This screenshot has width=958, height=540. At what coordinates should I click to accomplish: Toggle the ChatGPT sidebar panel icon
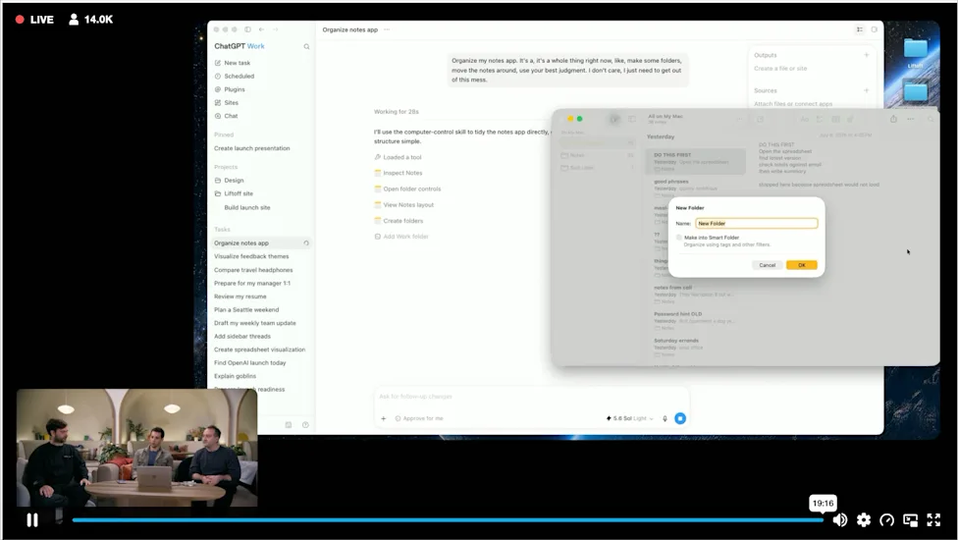tap(247, 29)
